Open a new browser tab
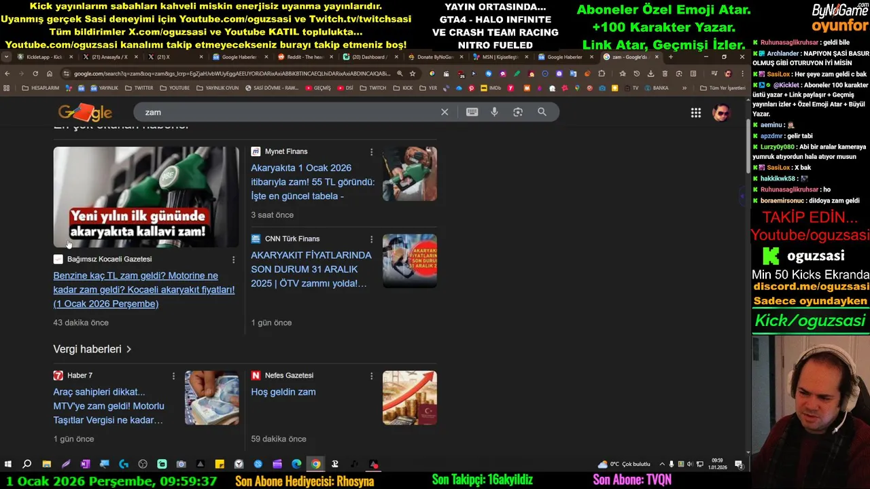Image resolution: width=870 pixels, height=489 pixels. pyautogui.click(x=671, y=57)
